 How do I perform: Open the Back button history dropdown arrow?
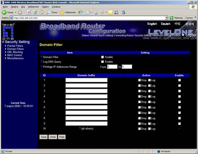15,13
